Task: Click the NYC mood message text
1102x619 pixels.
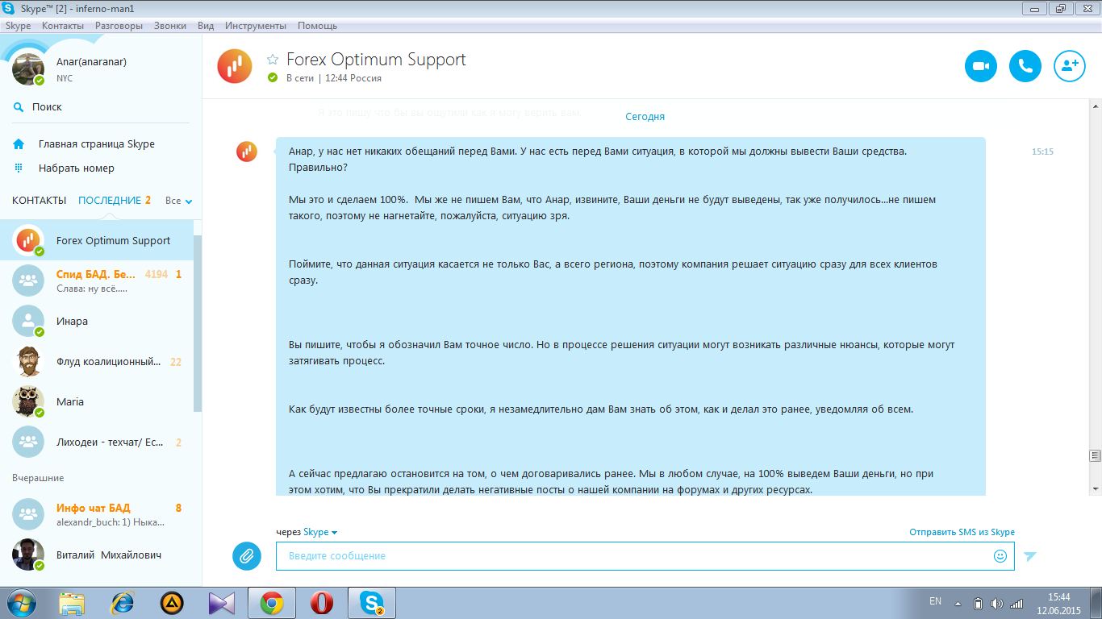Action: [x=65, y=78]
